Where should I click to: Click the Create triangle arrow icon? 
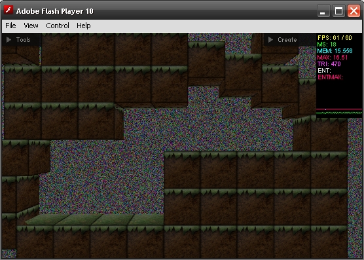[270, 40]
